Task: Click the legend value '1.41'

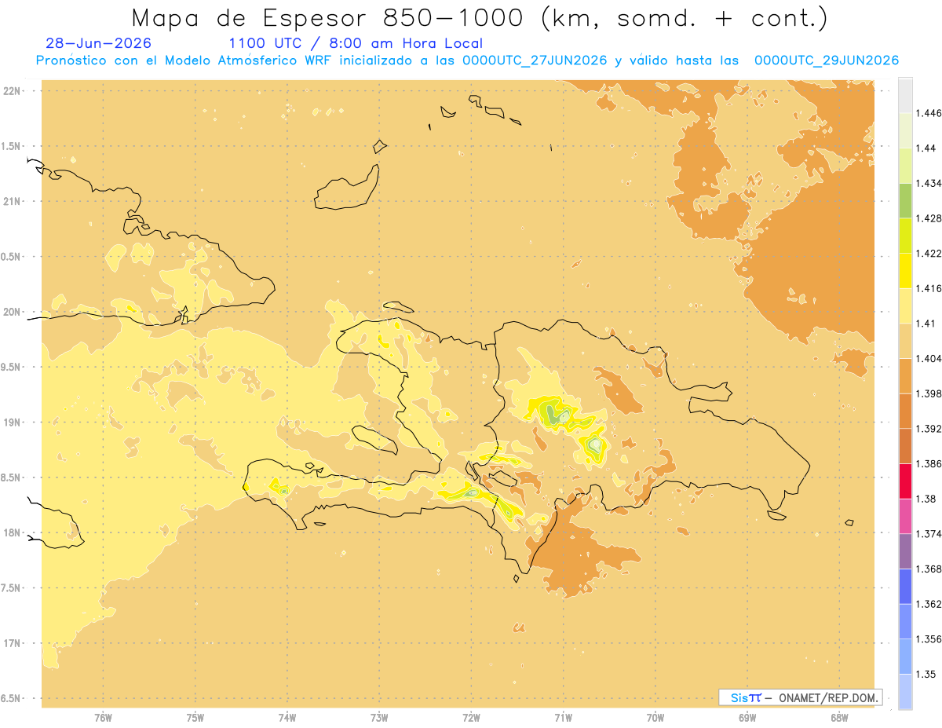Action: point(926,324)
